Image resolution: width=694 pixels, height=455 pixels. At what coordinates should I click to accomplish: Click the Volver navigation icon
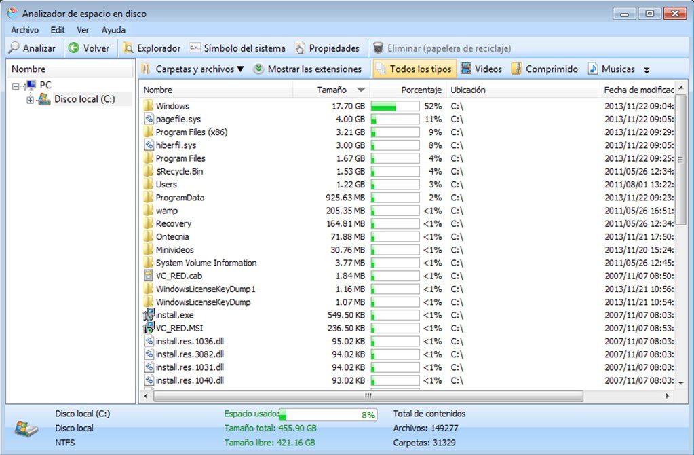pyautogui.click(x=74, y=48)
